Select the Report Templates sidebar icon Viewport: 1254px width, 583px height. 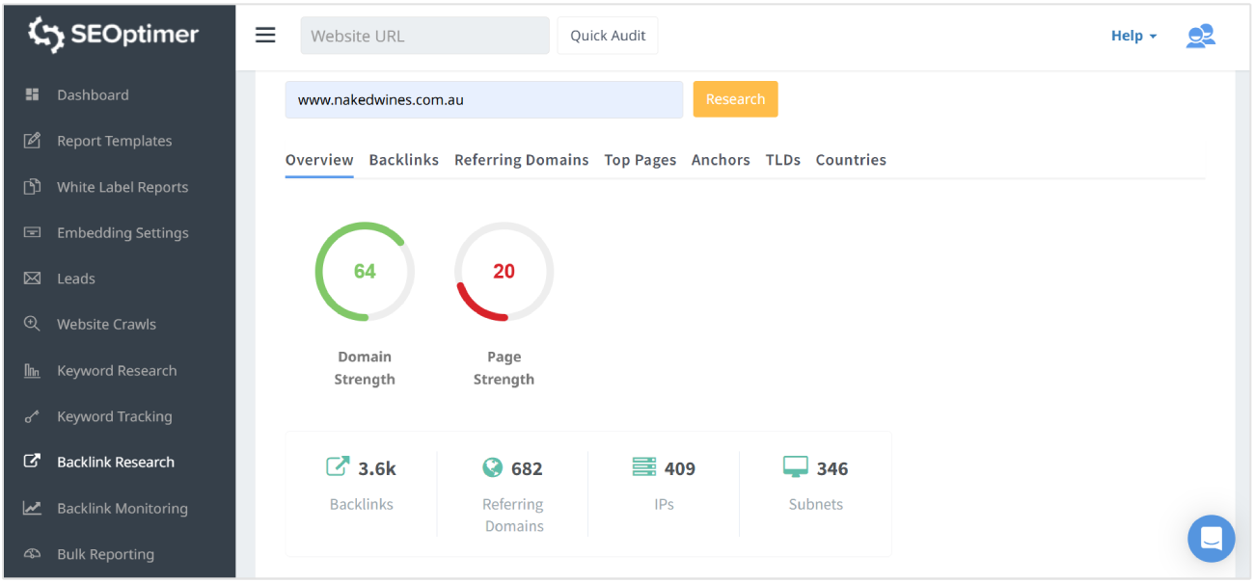(34, 141)
